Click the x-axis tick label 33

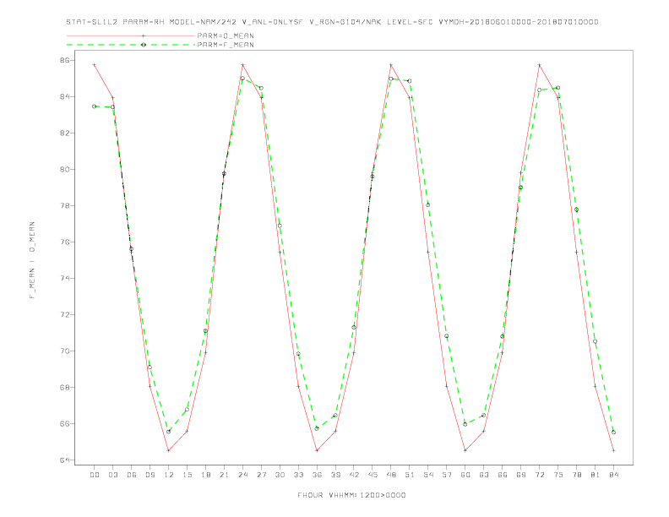pyautogui.click(x=298, y=475)
